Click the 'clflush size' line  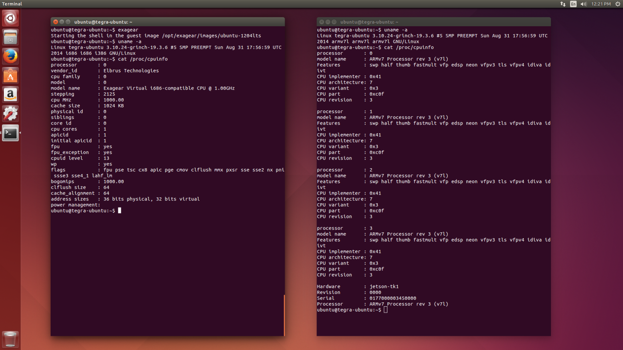(80, 187)
